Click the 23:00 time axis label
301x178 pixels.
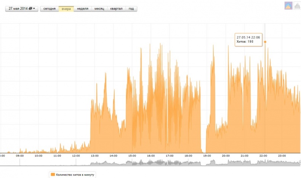282,156
